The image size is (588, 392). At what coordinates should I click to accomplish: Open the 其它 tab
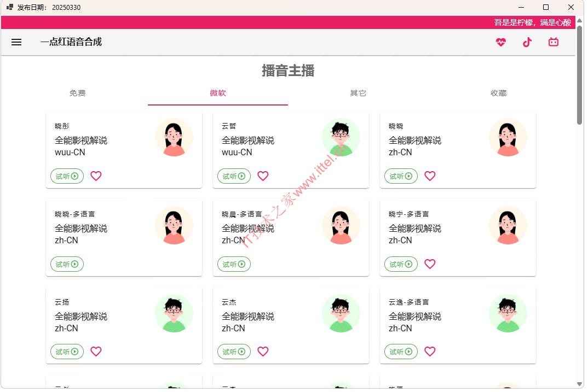pyautogui.click(x=358, y=93)
